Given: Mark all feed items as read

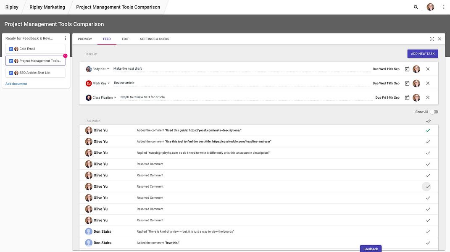Looking at the screenshot, I should [428, 121].
